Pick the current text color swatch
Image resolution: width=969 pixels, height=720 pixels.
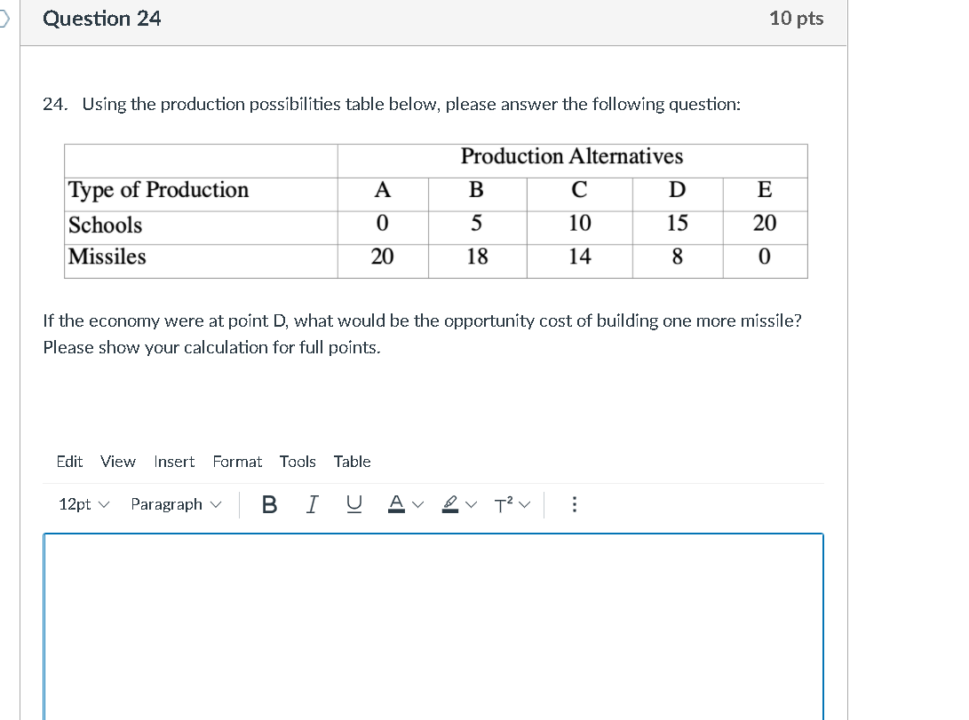[395, 510]
